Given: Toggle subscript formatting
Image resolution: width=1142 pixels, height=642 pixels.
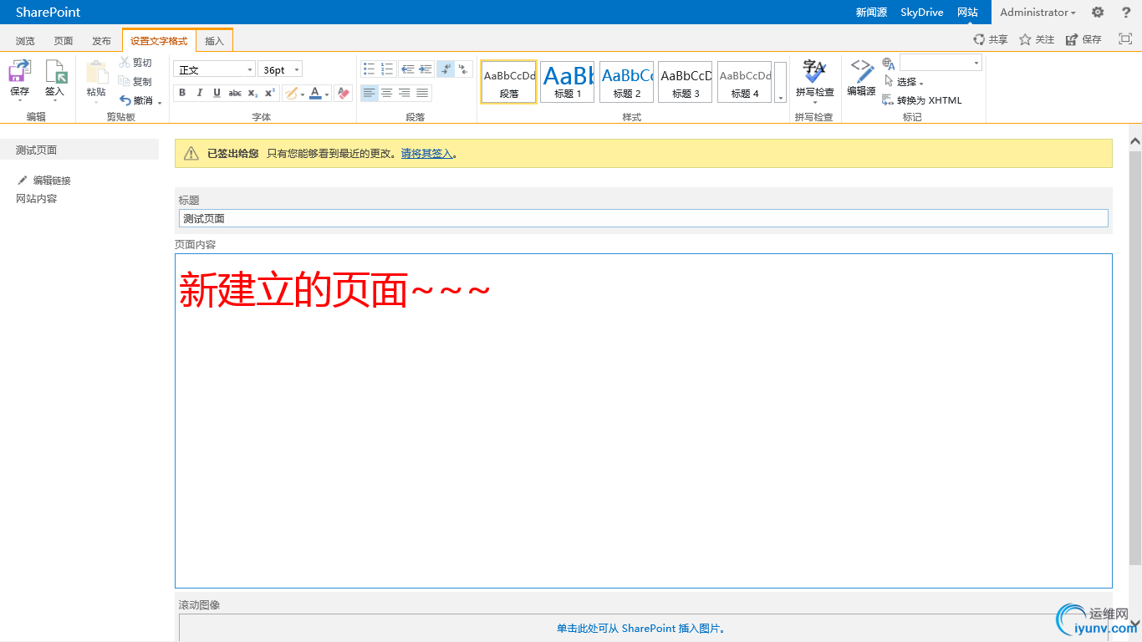Looking at the screenshot, I should click(252, 93).
